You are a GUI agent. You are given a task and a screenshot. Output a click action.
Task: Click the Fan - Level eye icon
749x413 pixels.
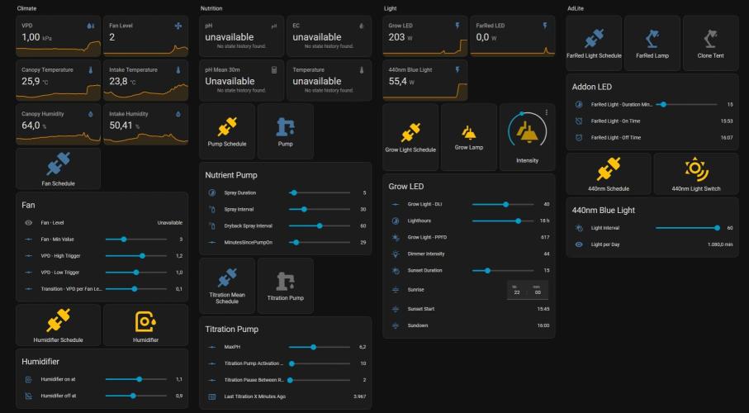tap(29, 223)
